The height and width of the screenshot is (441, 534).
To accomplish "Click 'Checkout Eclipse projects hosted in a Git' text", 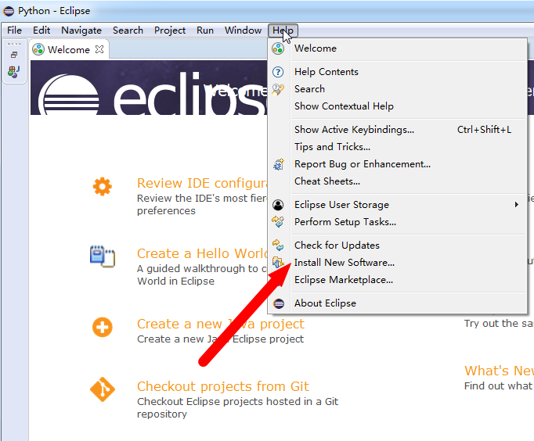I will tap(238, 402).
